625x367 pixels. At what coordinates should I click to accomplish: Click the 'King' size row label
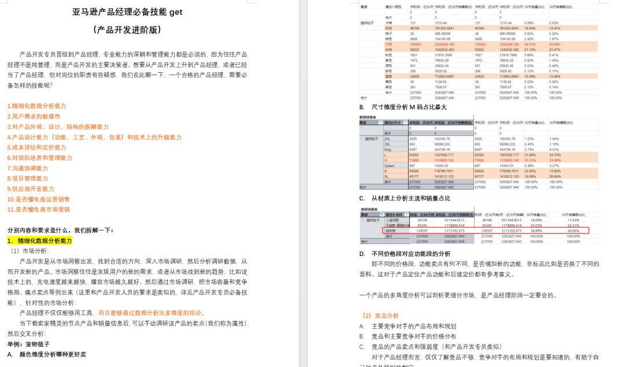pyautogui.click(x=388, y=150)
